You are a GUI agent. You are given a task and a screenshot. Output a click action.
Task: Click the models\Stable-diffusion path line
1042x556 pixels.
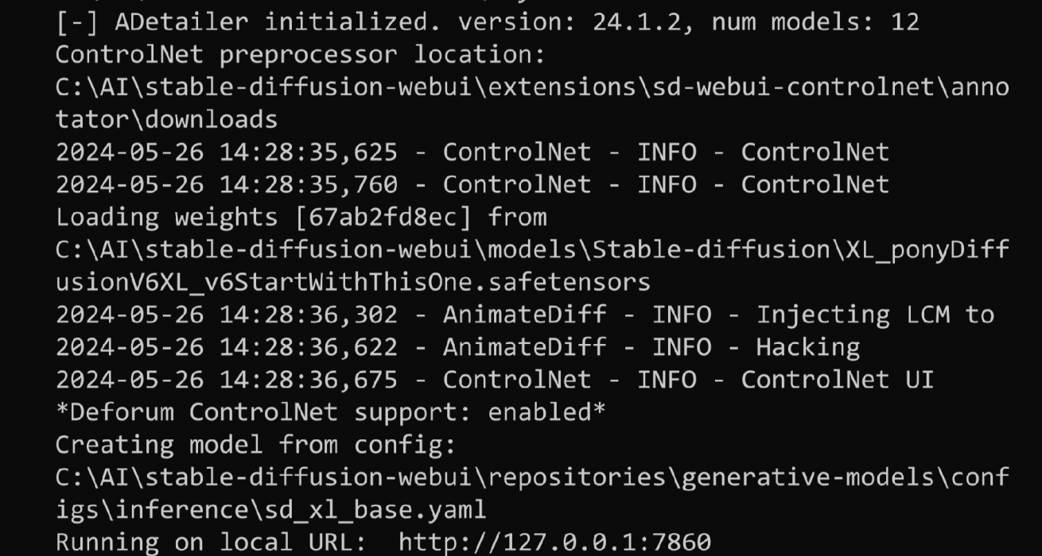coord(531,249)
